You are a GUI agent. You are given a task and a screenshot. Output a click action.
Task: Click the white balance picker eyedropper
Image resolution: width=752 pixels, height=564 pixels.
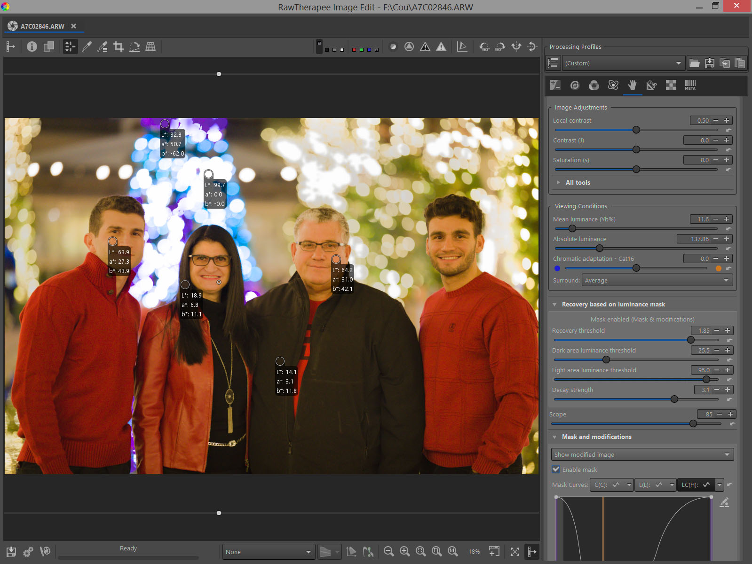[87, 47]
